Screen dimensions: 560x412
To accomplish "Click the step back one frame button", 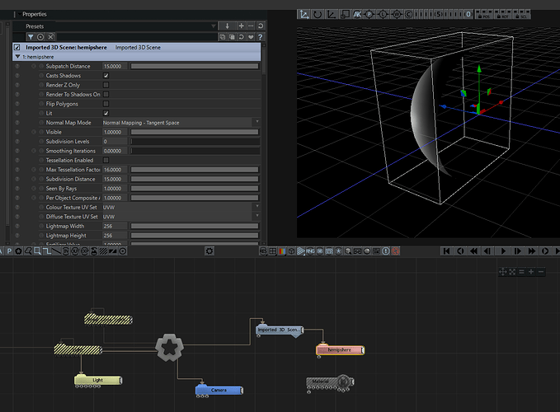I will pyautogui.click(x=487, y=251).
